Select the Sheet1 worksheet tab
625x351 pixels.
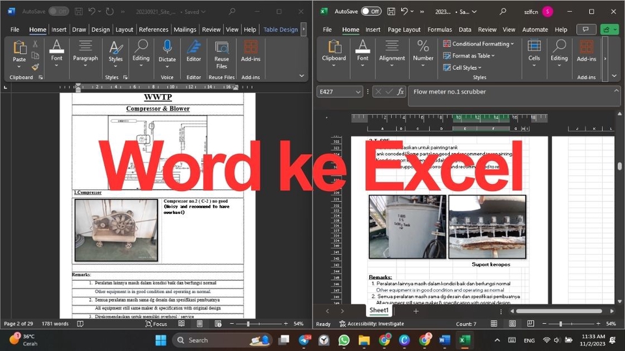[379, 311]
